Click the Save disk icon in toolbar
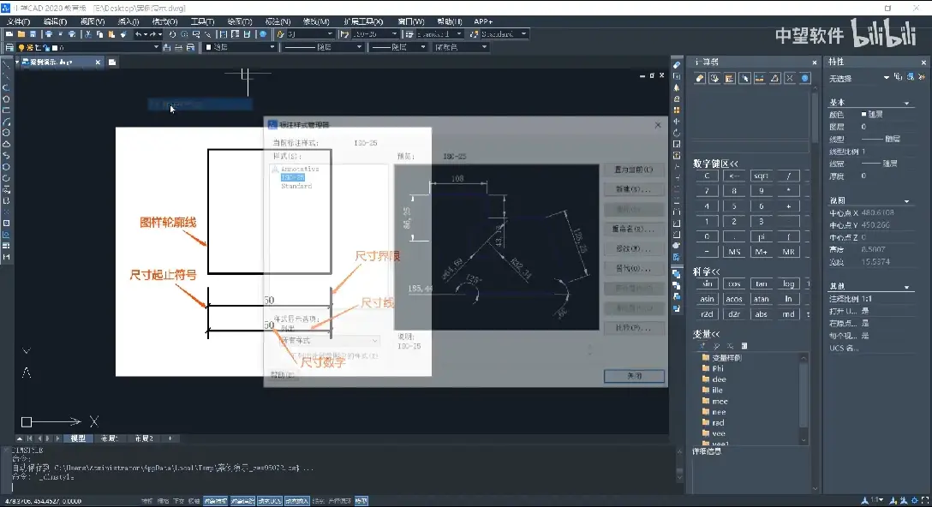 33,34
